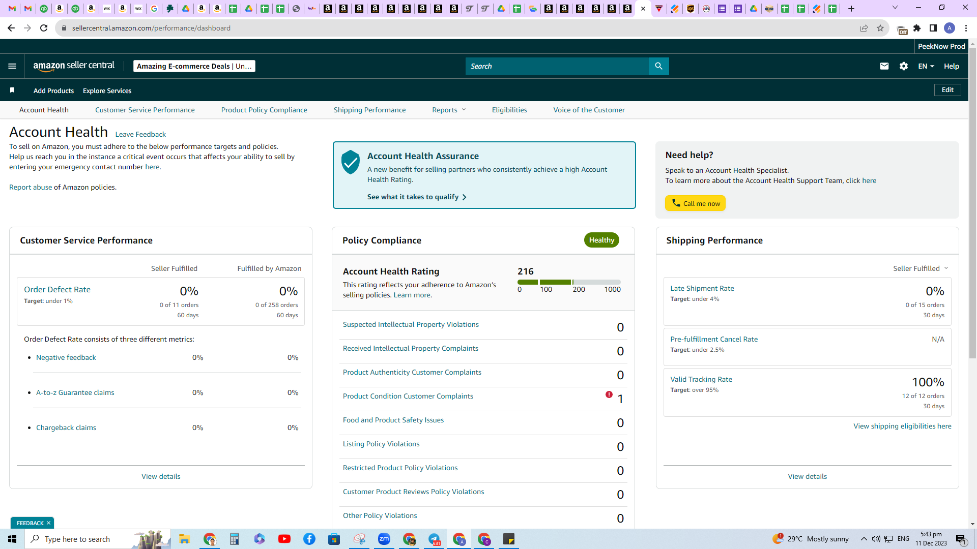Viewport: 977px width, 549px height.
Task: Click the Call me now button
Action: [x=695, y=203]
